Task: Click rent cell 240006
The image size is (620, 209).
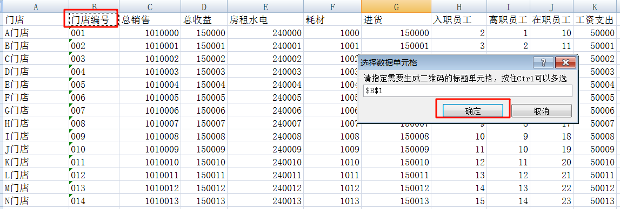Action: click(x=265, y=110)
